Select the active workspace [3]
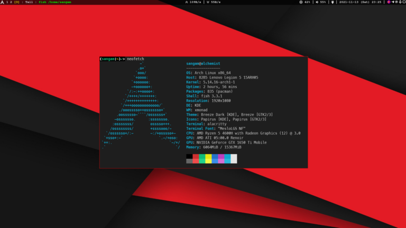The width and height of the screenshot is (406, 228). 16,2
